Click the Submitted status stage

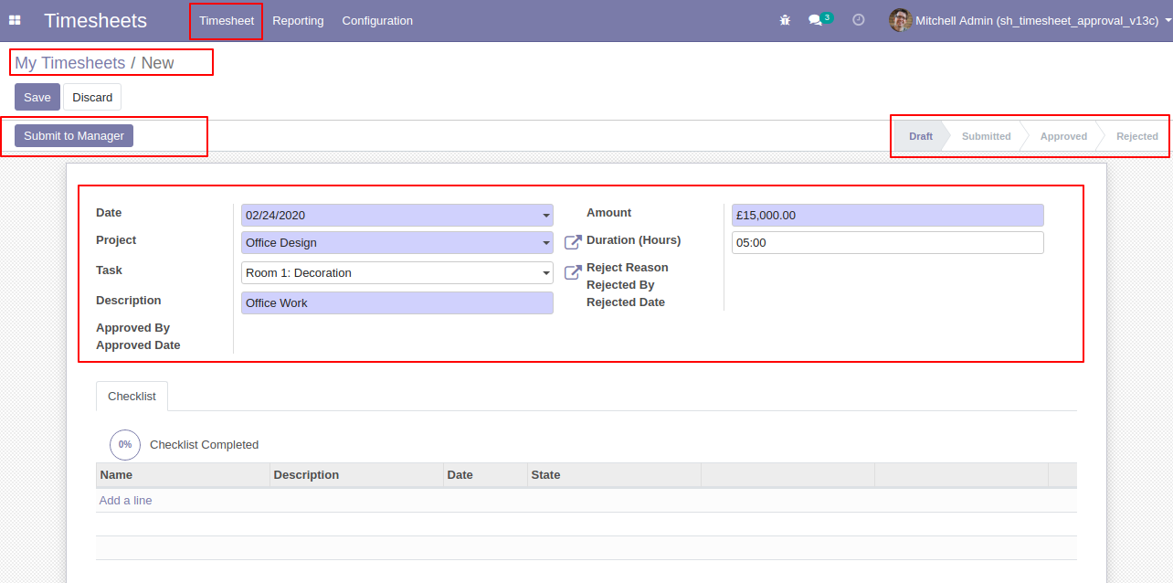point(987,136)
